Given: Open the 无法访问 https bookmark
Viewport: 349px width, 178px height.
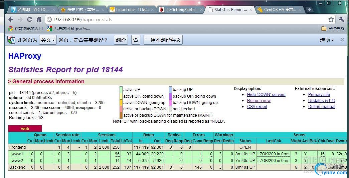Looking at the screenshot, I should click(68, 28).
